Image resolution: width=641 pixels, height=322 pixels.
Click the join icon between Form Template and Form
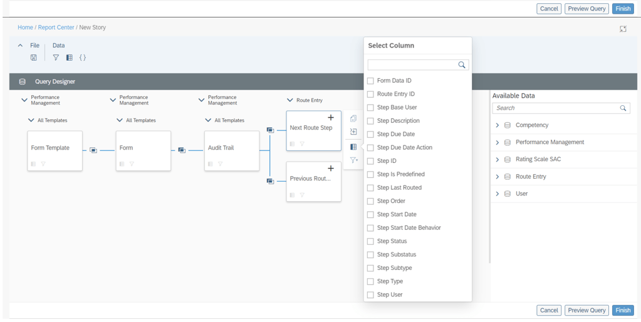(x=93, y=150)
